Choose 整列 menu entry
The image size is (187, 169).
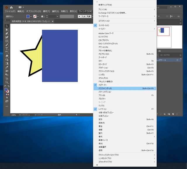pyautogui.click(x=125, y=133)
